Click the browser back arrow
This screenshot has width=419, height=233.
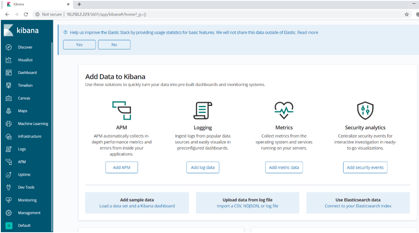click(7, 15)
